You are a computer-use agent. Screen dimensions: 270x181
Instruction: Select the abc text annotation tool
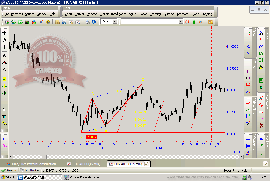tap(248, 103)
